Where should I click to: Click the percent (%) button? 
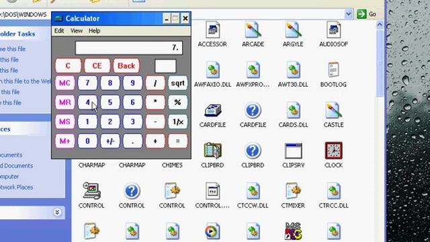(x=177, y=102)
